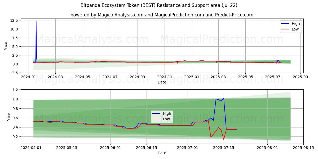Click 'Low' in the bottom chart legend

click(166, 119)
